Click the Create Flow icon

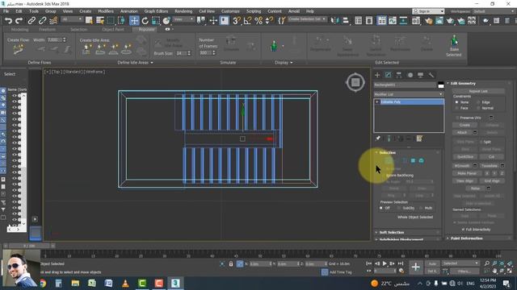click(x=18, y=50)
